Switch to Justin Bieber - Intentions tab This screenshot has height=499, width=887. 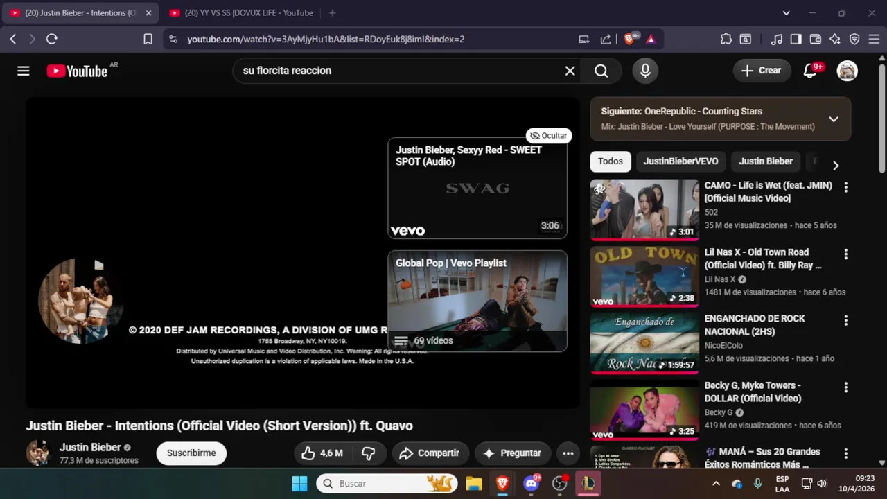[80, 13]
